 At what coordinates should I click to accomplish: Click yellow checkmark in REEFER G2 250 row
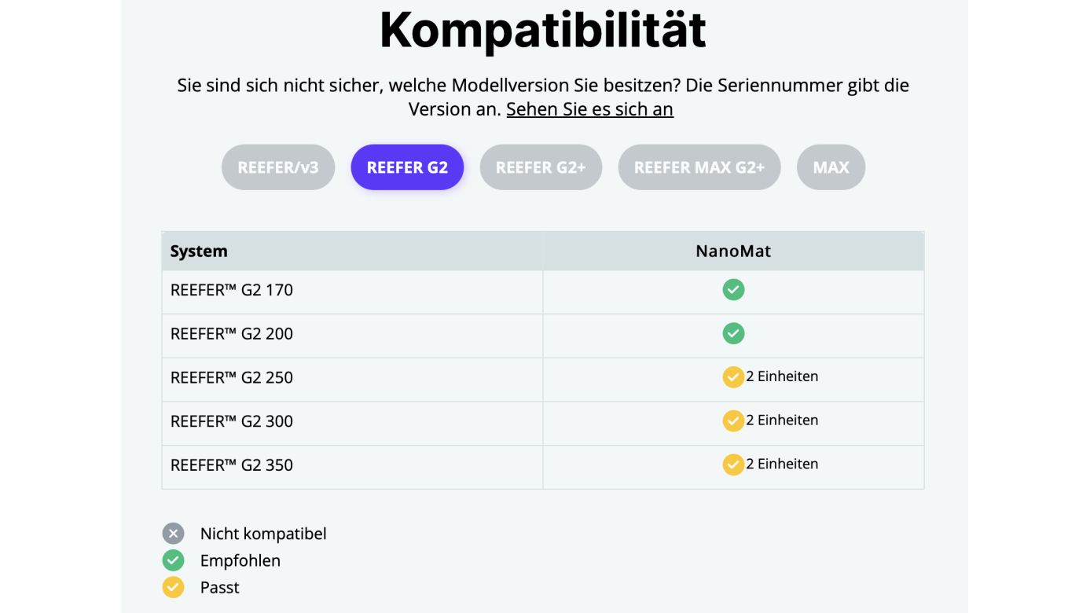[x=733, y=377]
